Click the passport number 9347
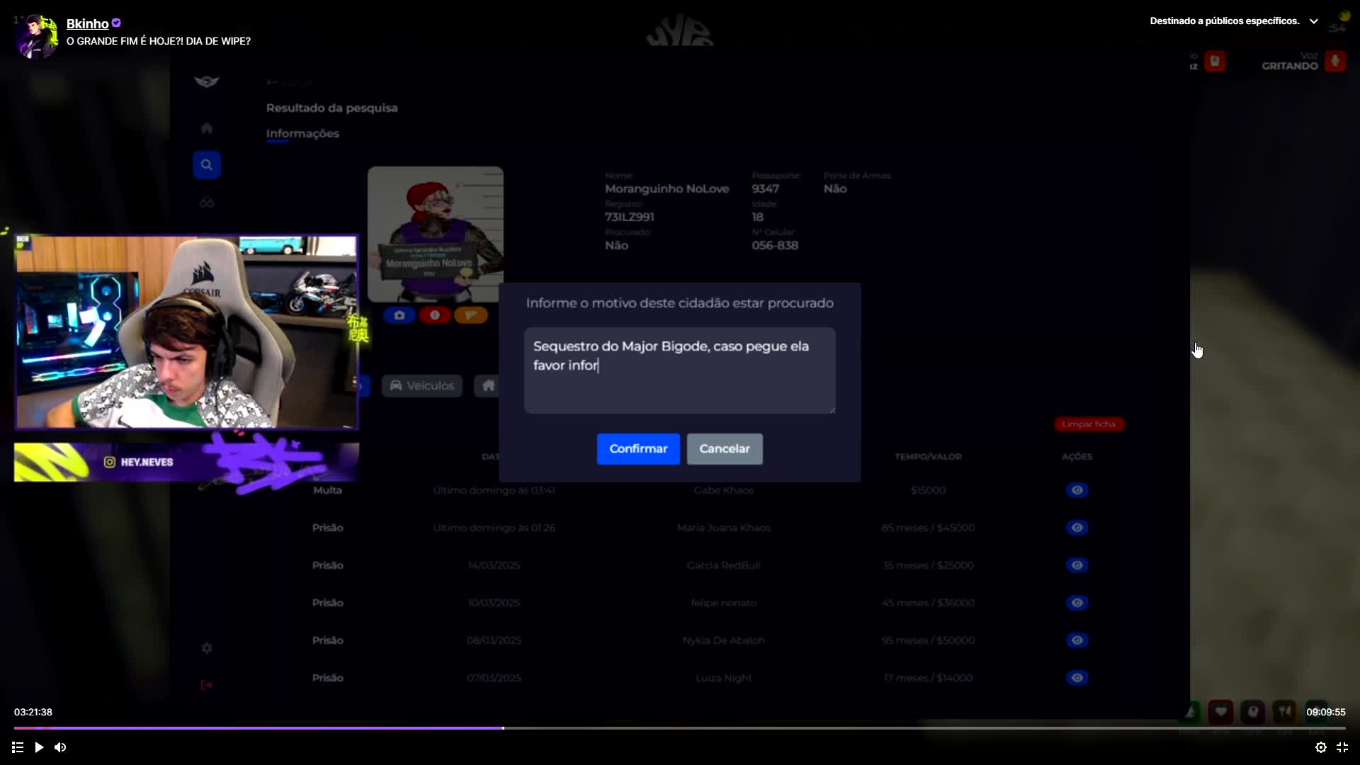Image resolution: width=1360 pixels, height=765 pixels. [x=765, y=189]
